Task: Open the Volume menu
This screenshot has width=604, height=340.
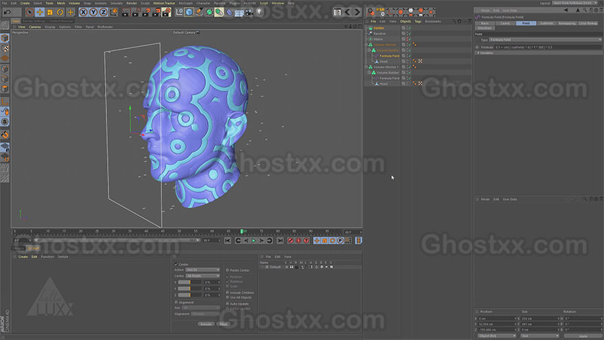Action: (74, 3)
